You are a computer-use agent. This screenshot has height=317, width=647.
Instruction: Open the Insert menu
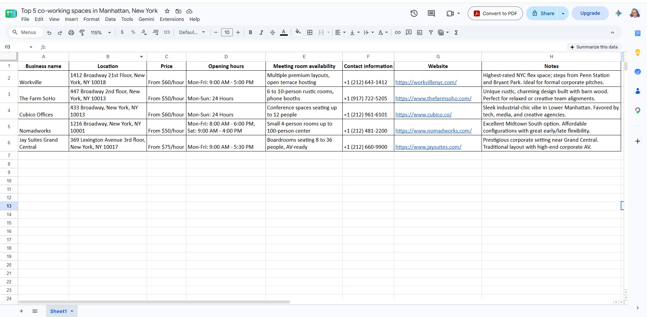pos(71,19)
